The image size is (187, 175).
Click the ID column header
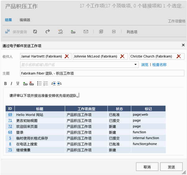click(x=10, y=109)
